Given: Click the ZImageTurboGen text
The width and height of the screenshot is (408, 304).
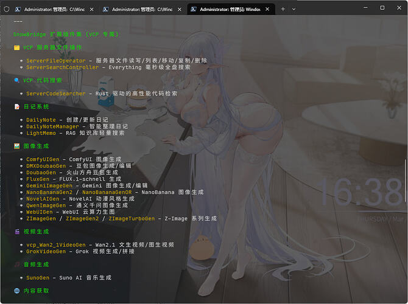Looking at the screenshot, I should tap(132, 218).
